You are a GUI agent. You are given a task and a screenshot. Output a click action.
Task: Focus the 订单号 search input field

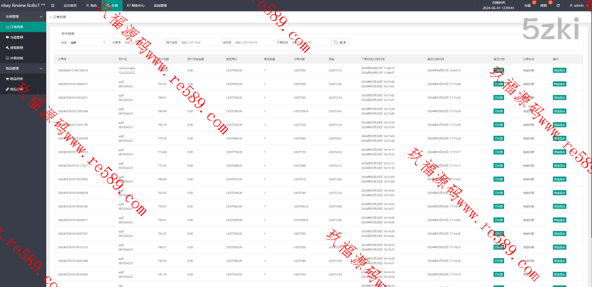tap(143, 42)
